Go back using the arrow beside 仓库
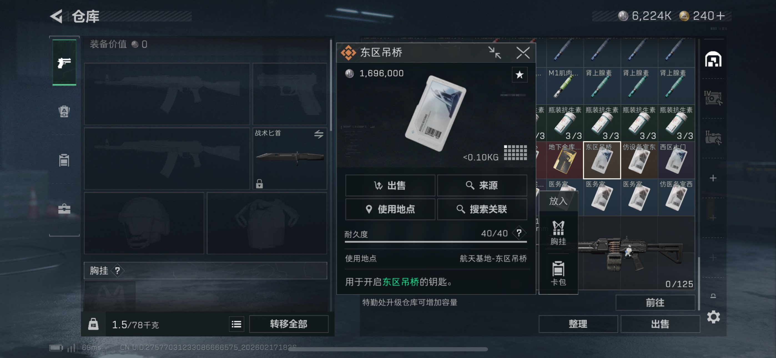776x358 pixels. pos(56,16)
